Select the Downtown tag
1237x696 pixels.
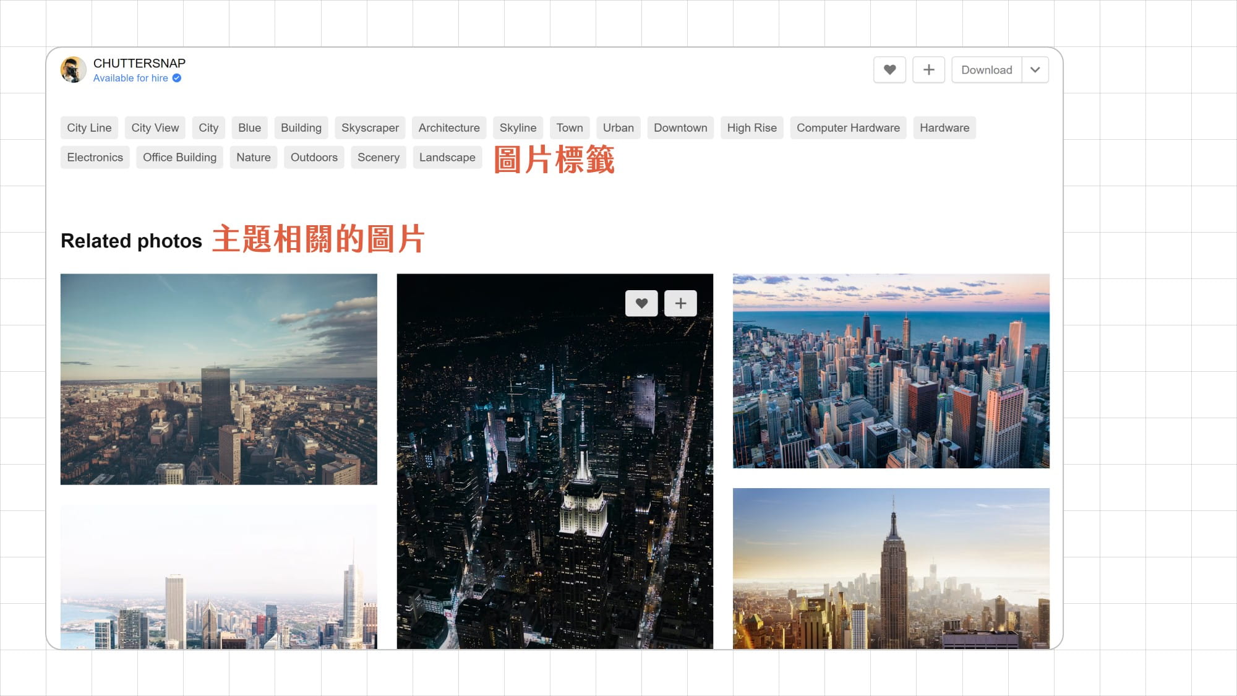pyautogui.click(x=680, y=127)
